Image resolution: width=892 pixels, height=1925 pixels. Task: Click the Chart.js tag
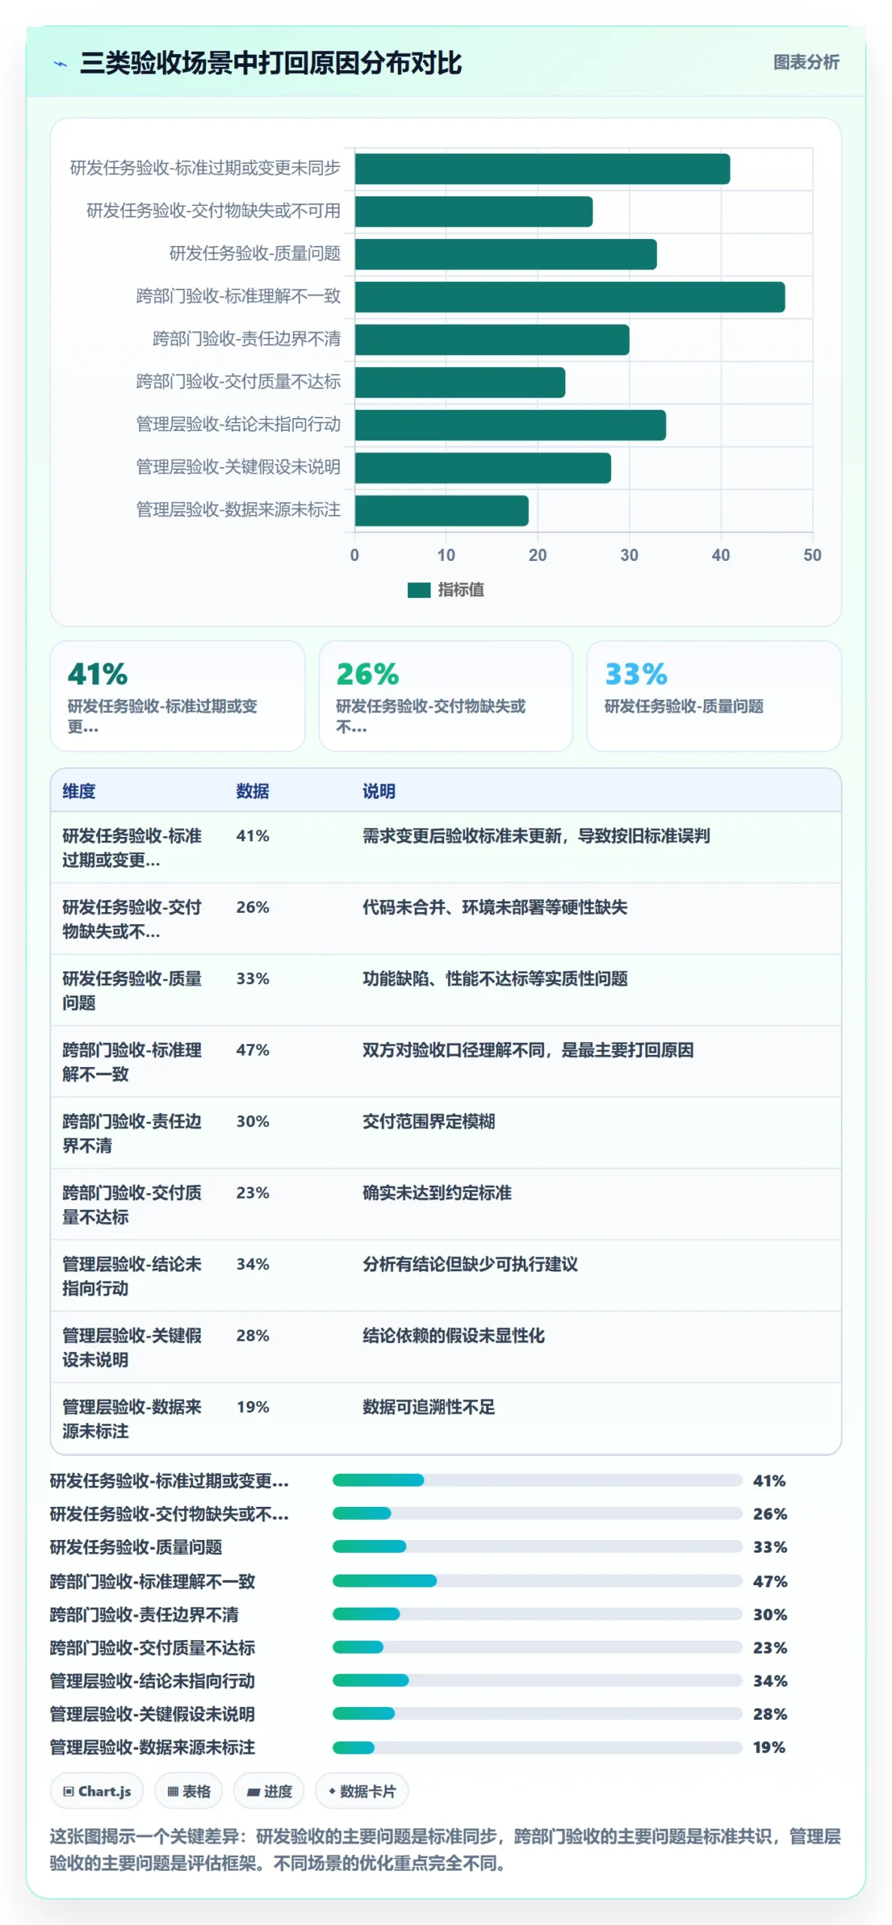98,1791
